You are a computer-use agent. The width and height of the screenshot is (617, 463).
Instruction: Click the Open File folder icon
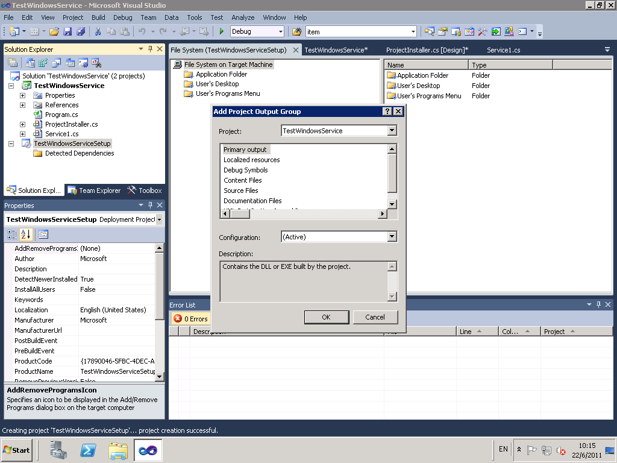coord(54,31)
